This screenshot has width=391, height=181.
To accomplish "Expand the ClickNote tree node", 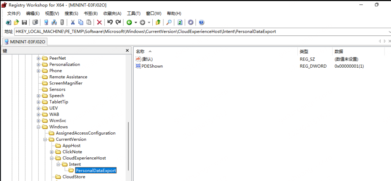I will tap(52, 152).
